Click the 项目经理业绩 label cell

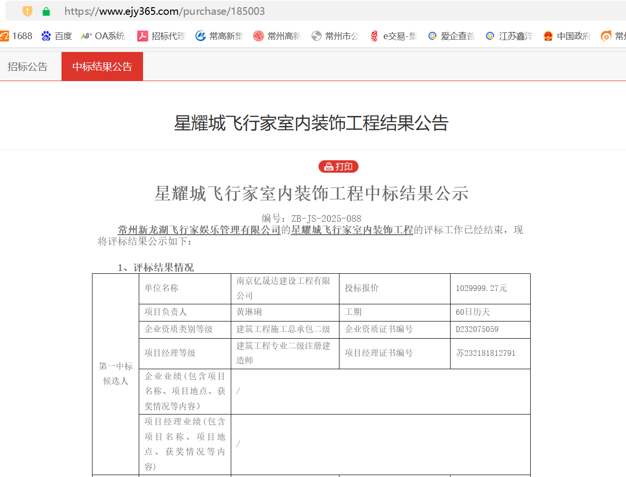click(x=185, y=445)
